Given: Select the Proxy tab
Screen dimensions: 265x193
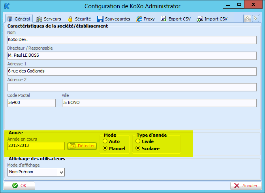Looking at the screenshot, I should pos(145,19).
